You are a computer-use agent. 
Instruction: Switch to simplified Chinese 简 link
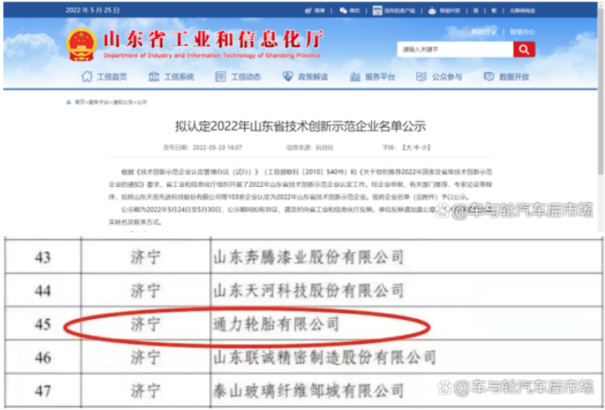click(x=475, y=11)
